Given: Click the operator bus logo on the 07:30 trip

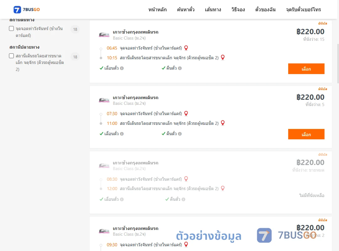Looking at the screenshot, I should [104, 100].
